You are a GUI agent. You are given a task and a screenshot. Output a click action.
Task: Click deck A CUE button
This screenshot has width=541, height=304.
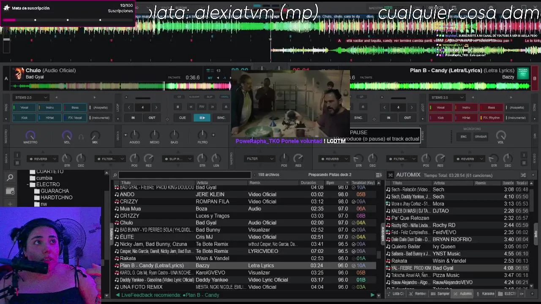tap(182, 118)
